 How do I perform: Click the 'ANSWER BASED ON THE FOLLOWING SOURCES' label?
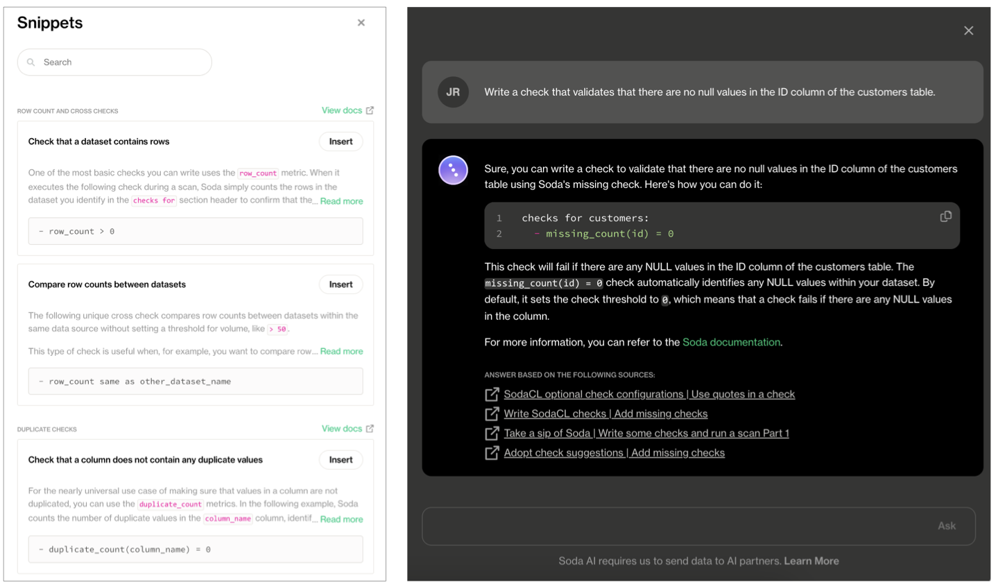click(569, 375)
